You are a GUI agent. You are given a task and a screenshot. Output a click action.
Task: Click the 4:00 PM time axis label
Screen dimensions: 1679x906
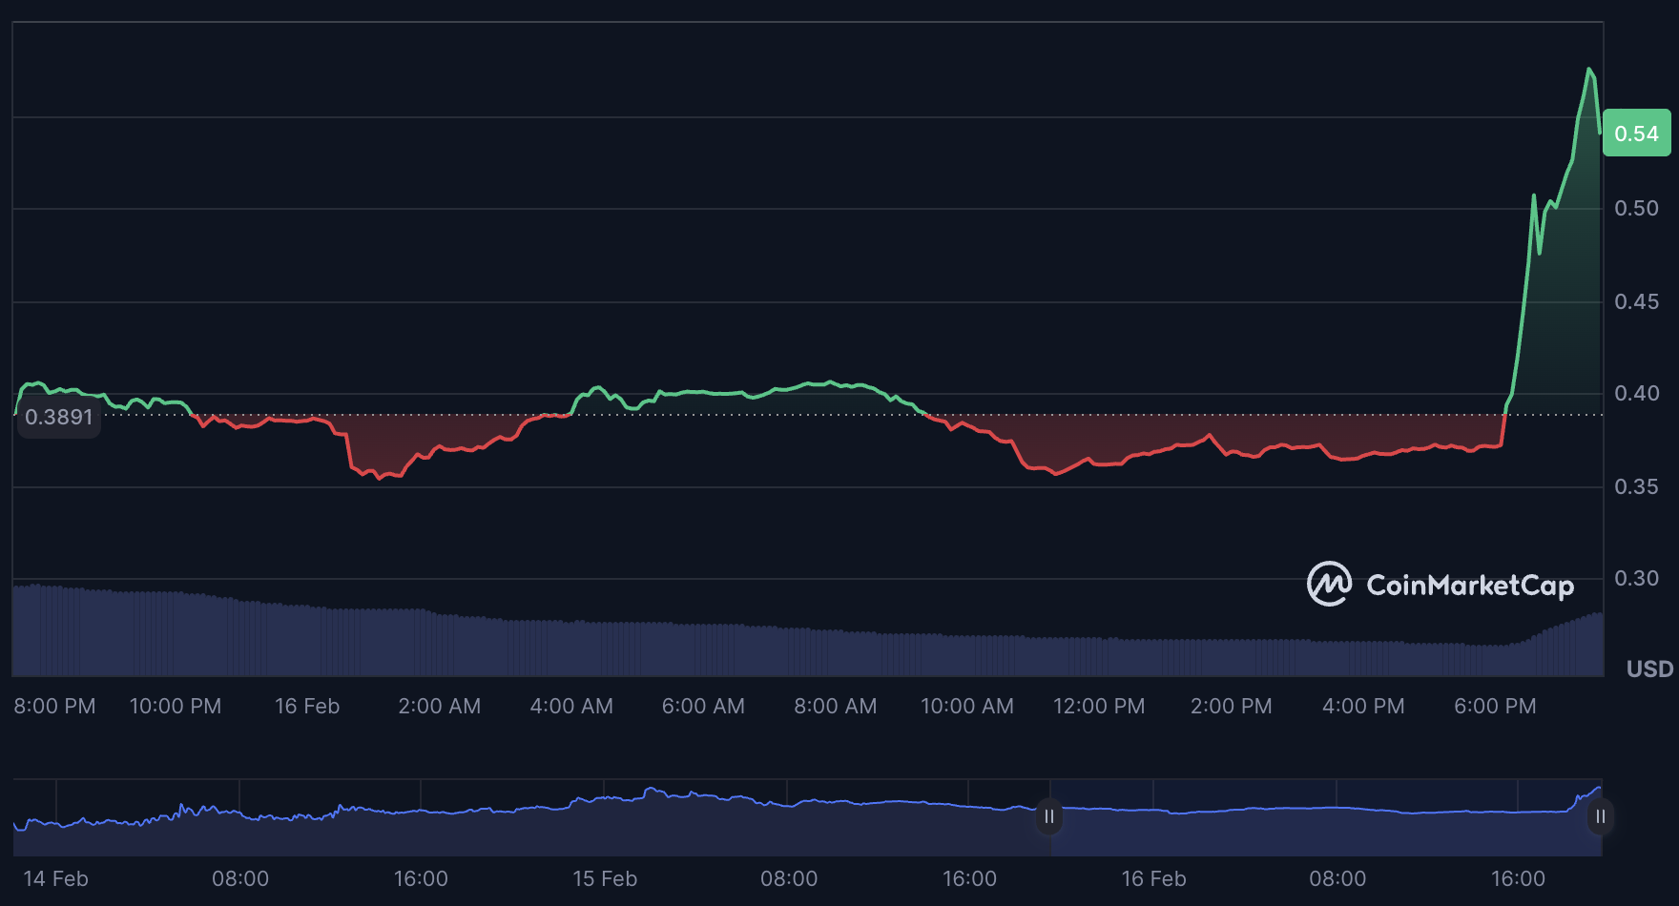click(1362, 706)
